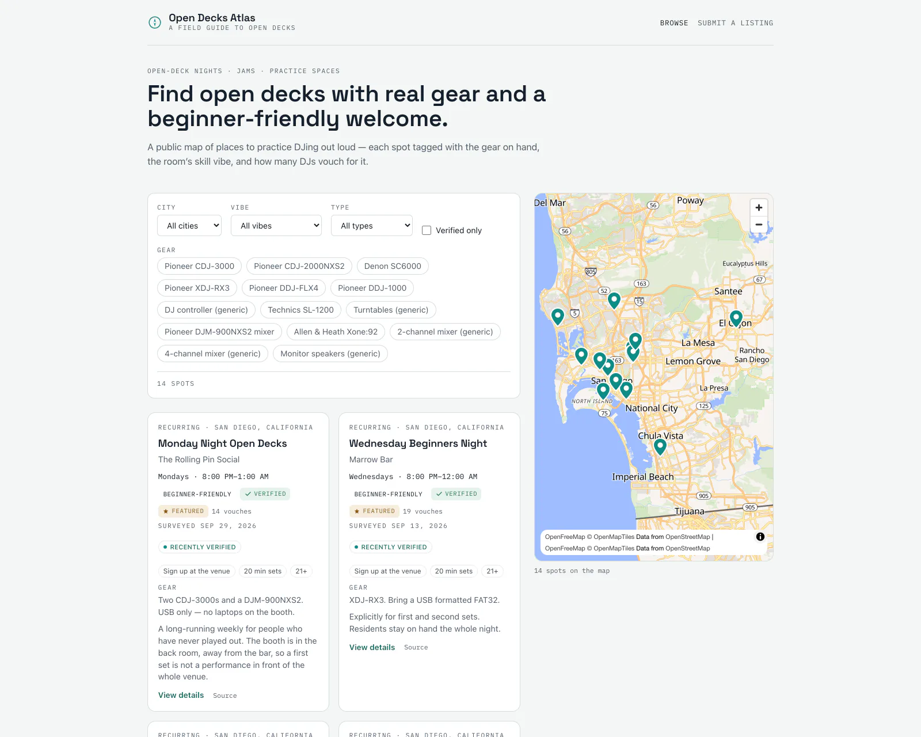Open the Type dropdown showing All types
The width and height of the screenshot is (921, 737).
(372, 226)
